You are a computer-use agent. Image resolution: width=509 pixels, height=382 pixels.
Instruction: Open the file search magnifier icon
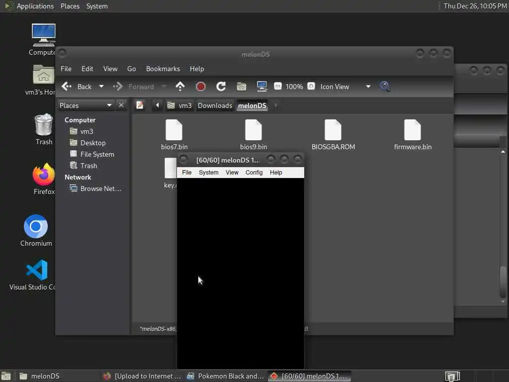pos(385,87)
